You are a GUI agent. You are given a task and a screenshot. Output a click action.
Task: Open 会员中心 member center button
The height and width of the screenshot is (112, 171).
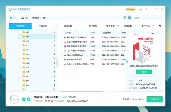click(x=130, y=9)
